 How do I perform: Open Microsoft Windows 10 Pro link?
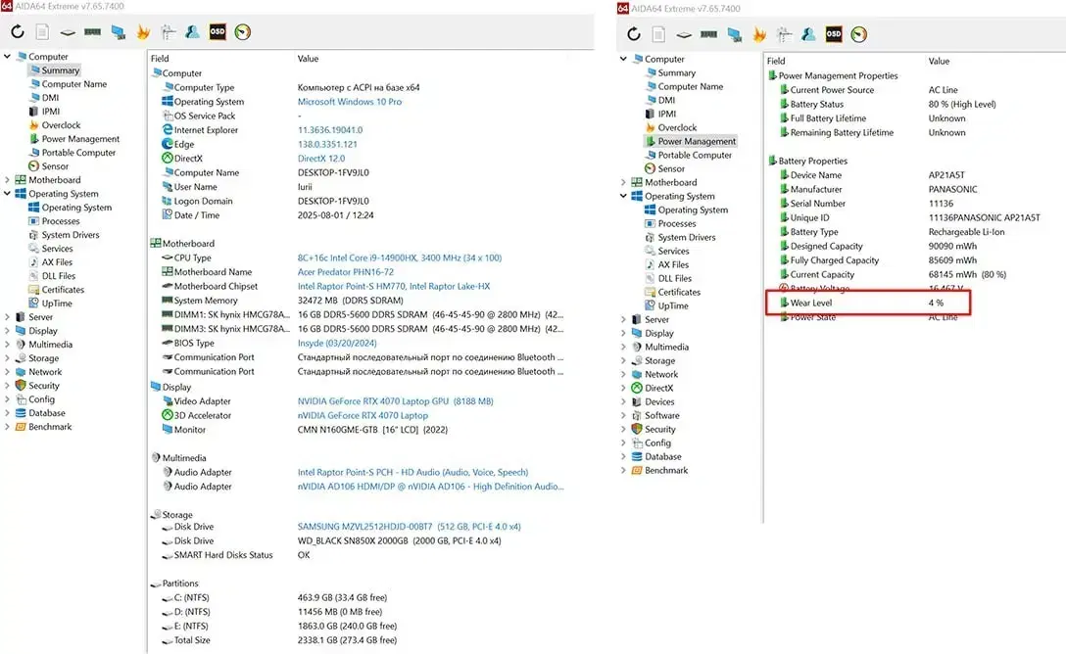(x=350, y=101)
